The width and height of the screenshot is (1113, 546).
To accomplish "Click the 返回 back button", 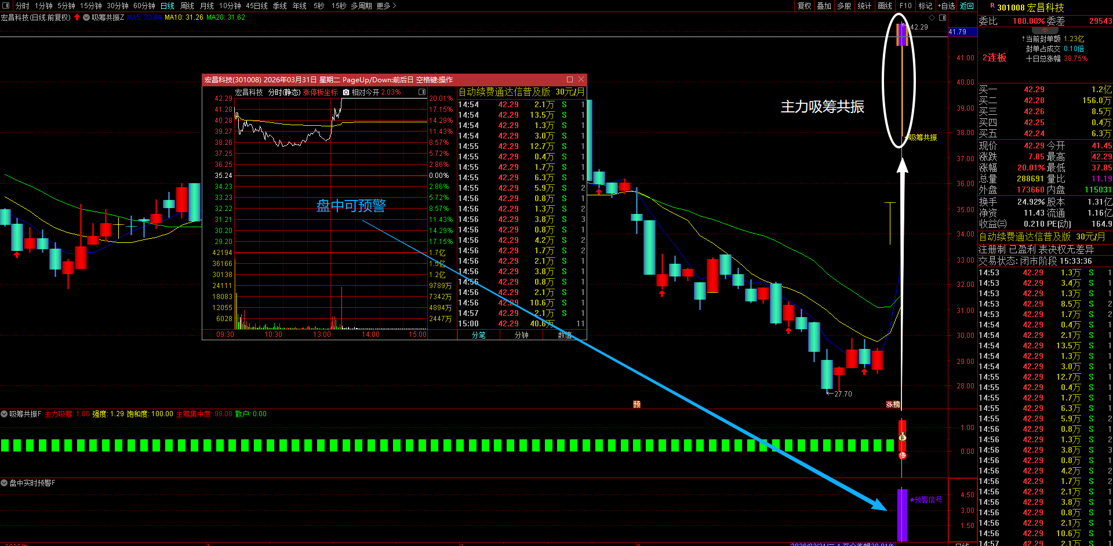I will (967, 6).
